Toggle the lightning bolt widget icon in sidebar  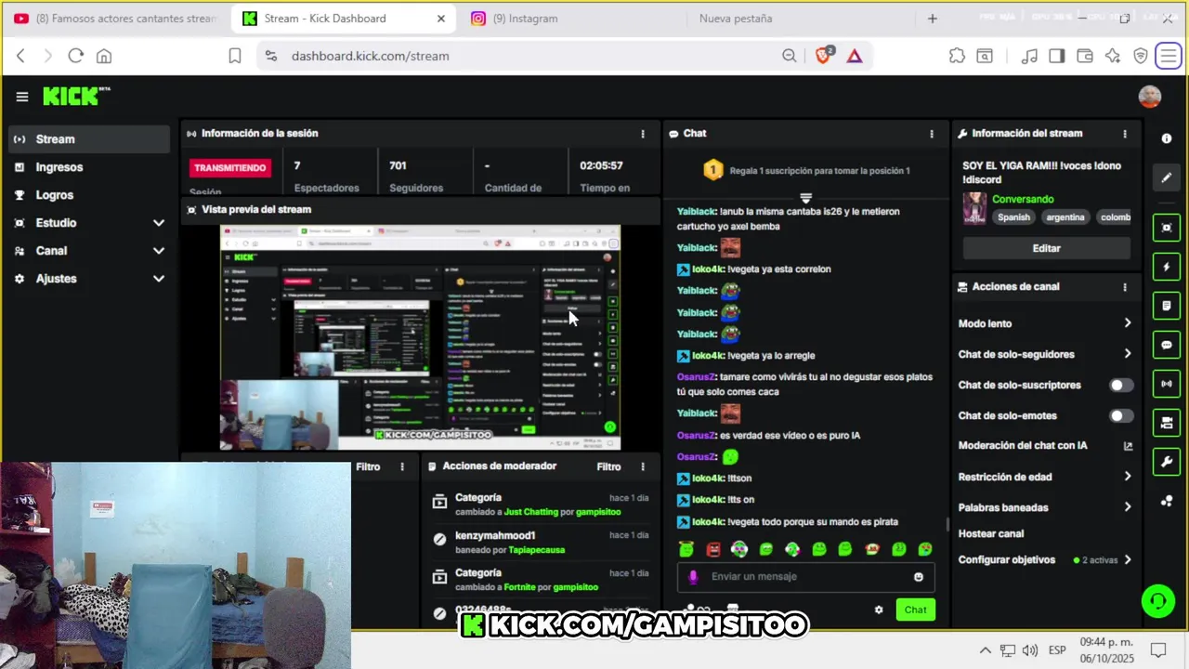click(x=1167, y=267)
